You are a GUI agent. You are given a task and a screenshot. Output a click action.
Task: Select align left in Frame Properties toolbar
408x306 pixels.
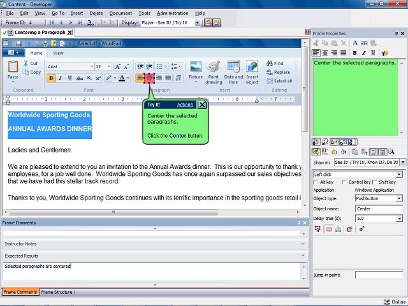(x=316, y=53)
